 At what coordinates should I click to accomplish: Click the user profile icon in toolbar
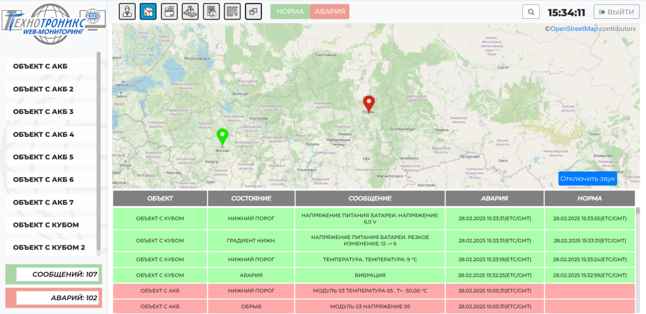[x=127, y=11]
